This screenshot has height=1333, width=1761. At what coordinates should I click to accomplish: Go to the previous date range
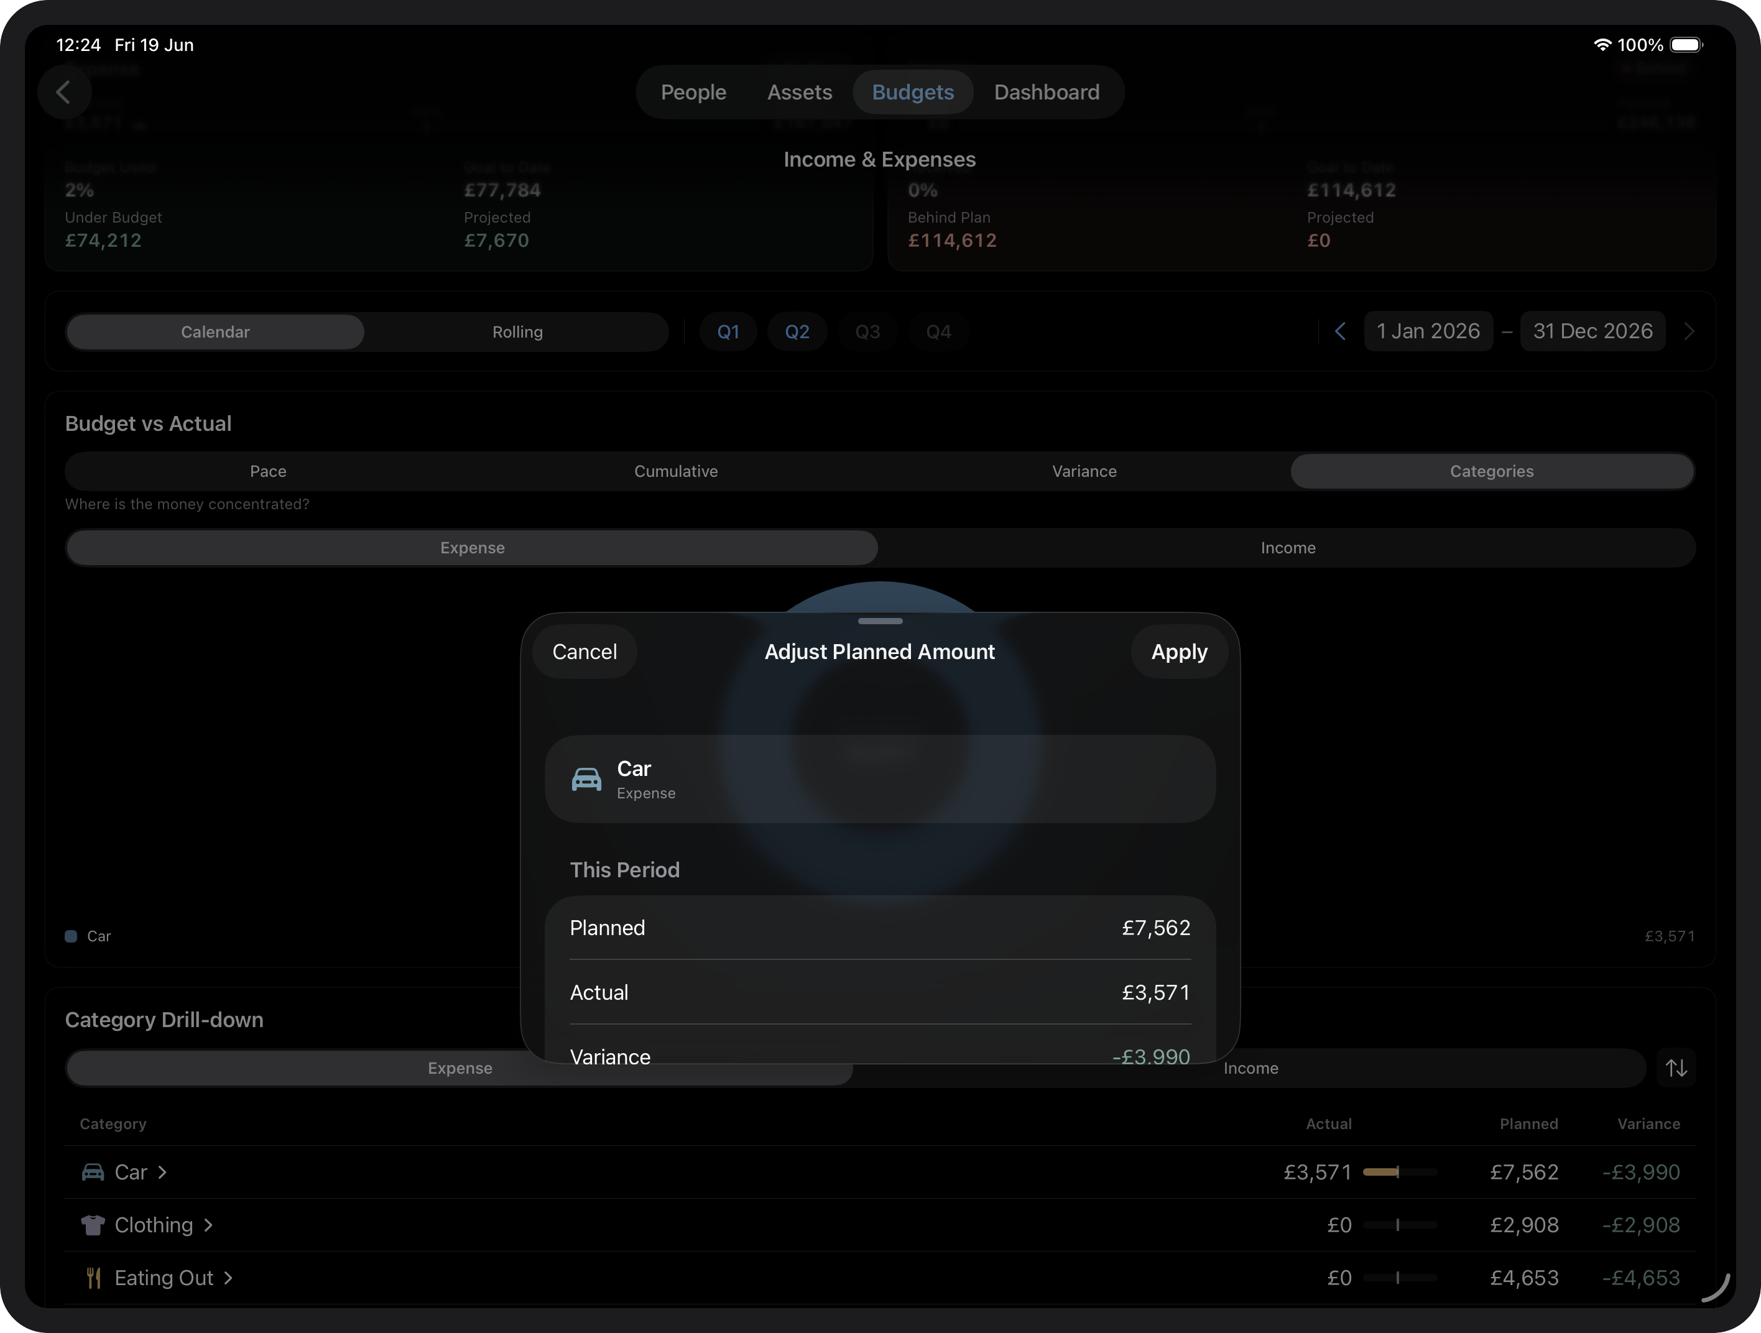(1341, 331)
